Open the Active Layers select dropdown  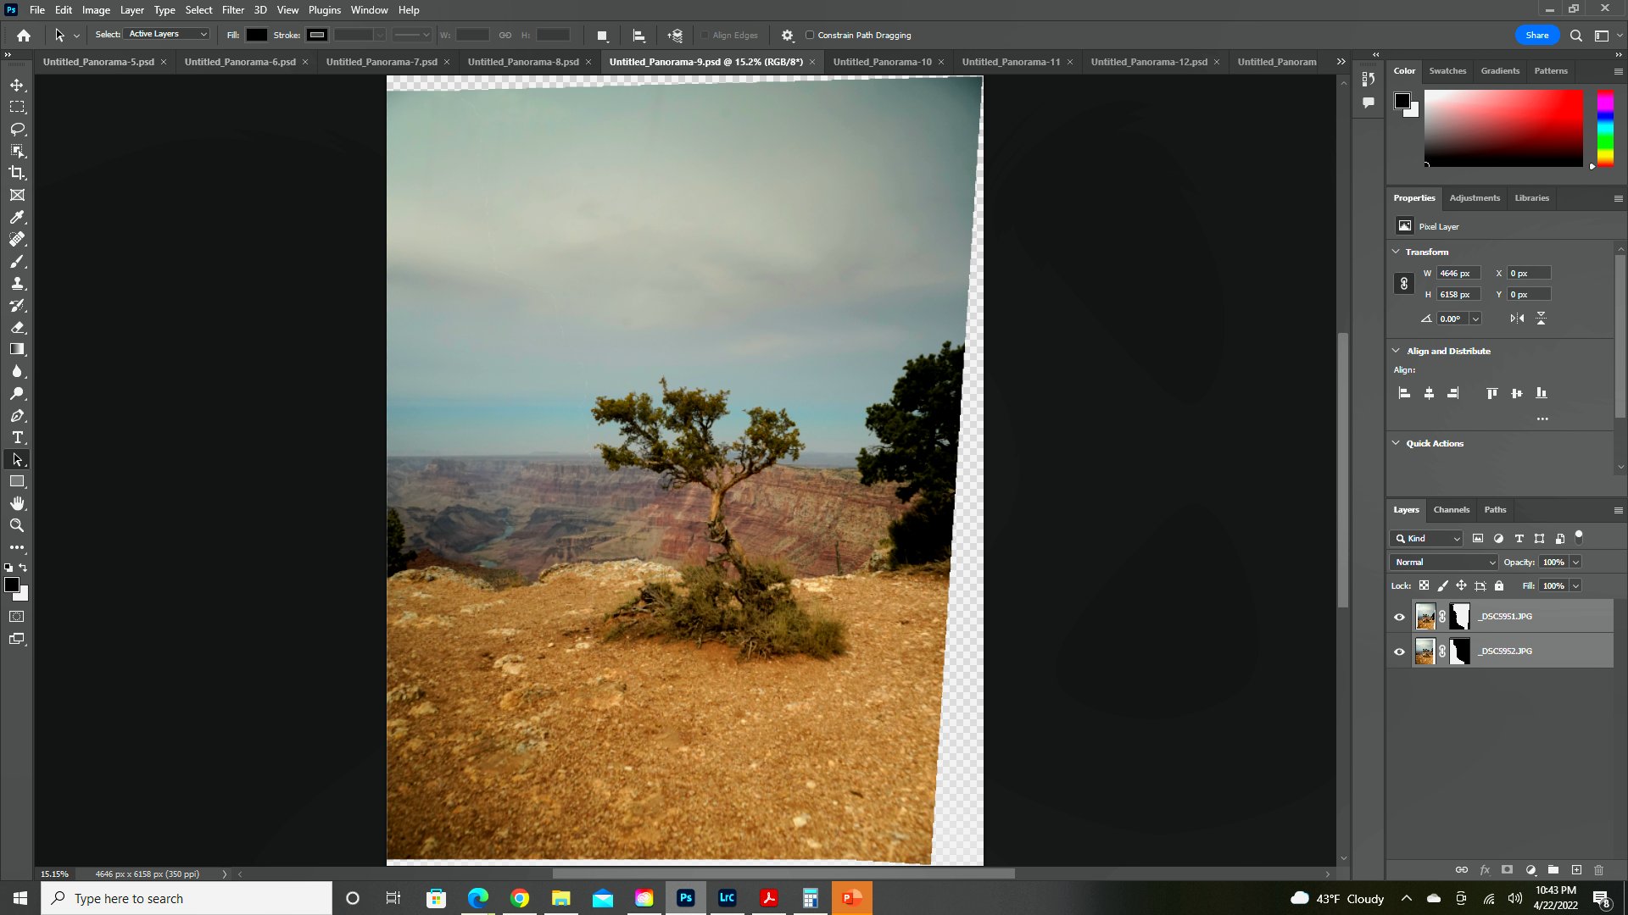point(168,34)
